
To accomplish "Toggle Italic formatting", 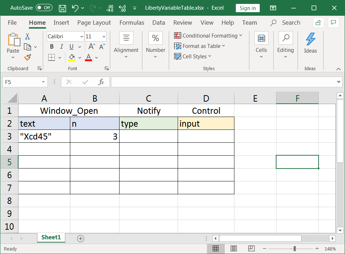I will click(x=62, y=47).
